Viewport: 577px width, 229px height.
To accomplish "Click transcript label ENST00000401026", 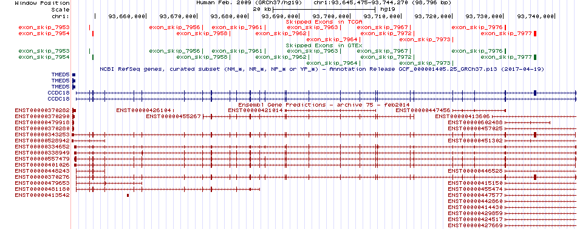I will click(43, 165).
